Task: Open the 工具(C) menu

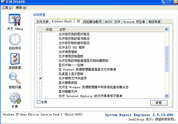Action: (7, 8)
